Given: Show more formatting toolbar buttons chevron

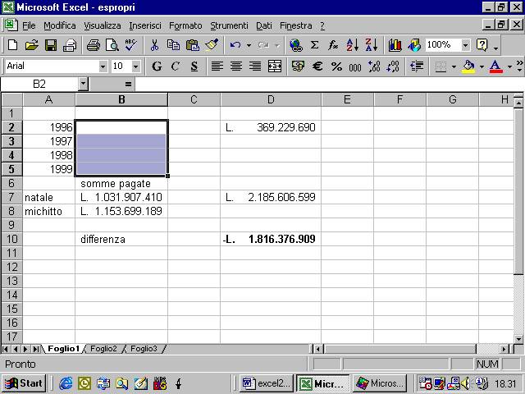Looking at the screenshot, I should [519, 66].
